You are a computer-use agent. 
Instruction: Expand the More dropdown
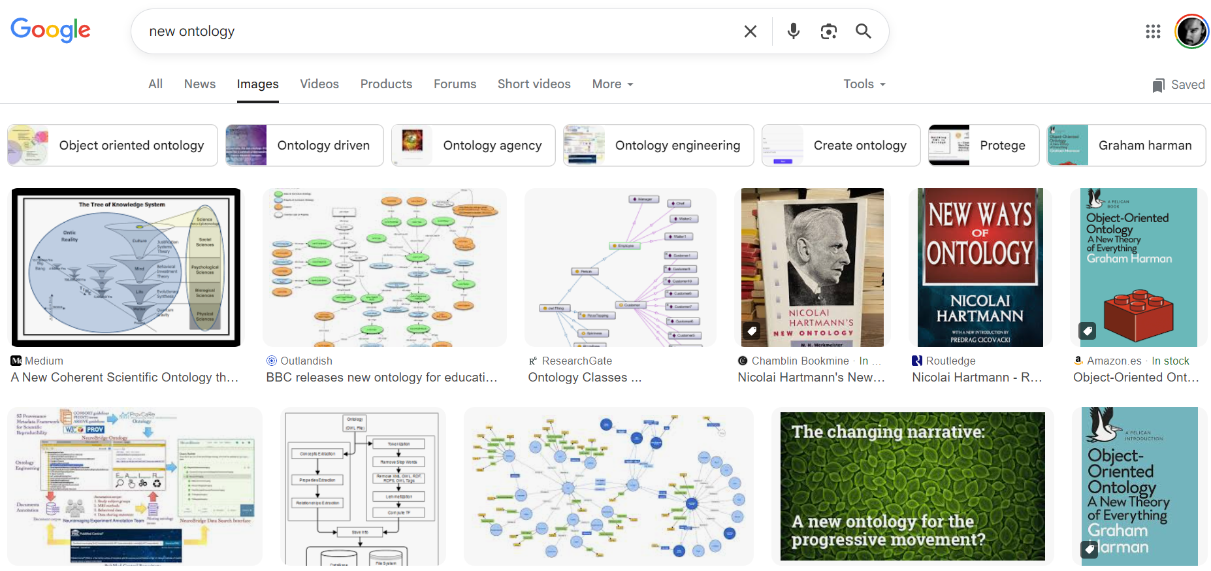click(613, 84)
